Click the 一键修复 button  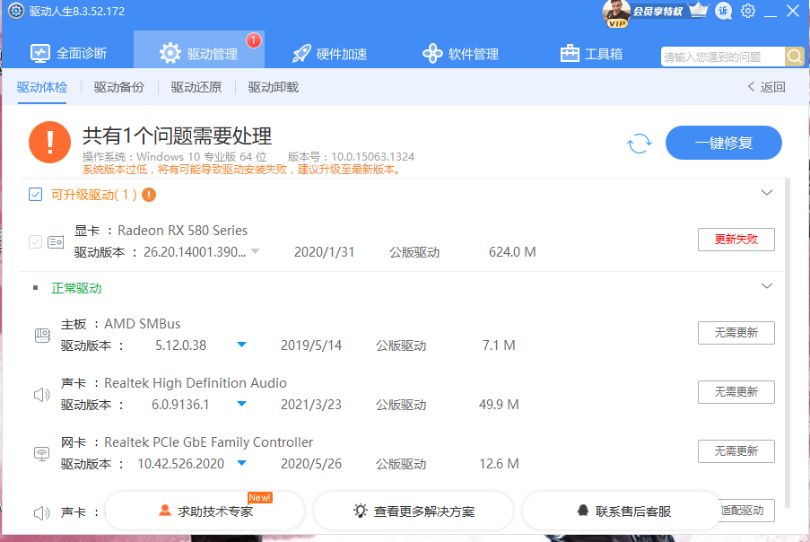pos(723,143)
